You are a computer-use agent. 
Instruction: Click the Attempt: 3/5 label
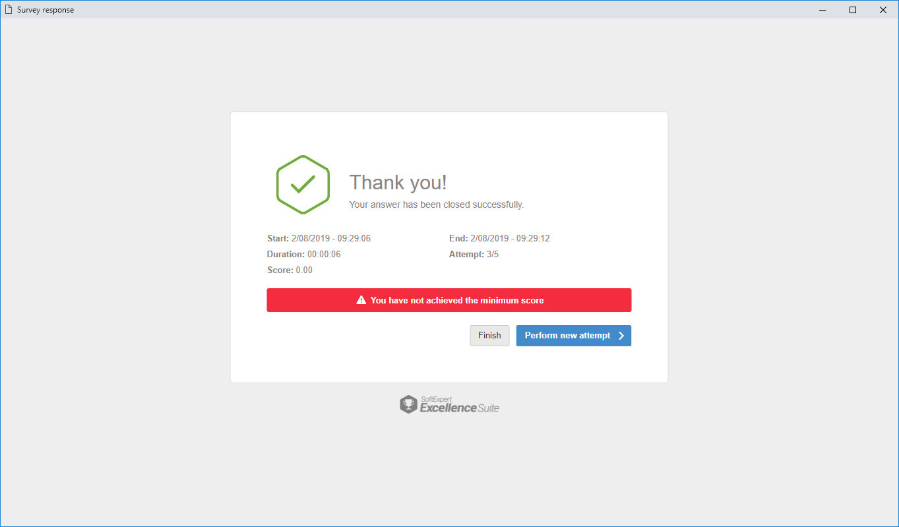tap(474, 254)
